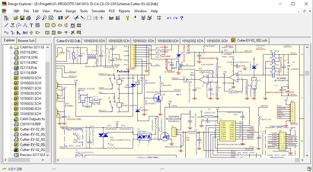Click the Zoom In magnifier icon
The image size is (313, 172).
[38, 18]
